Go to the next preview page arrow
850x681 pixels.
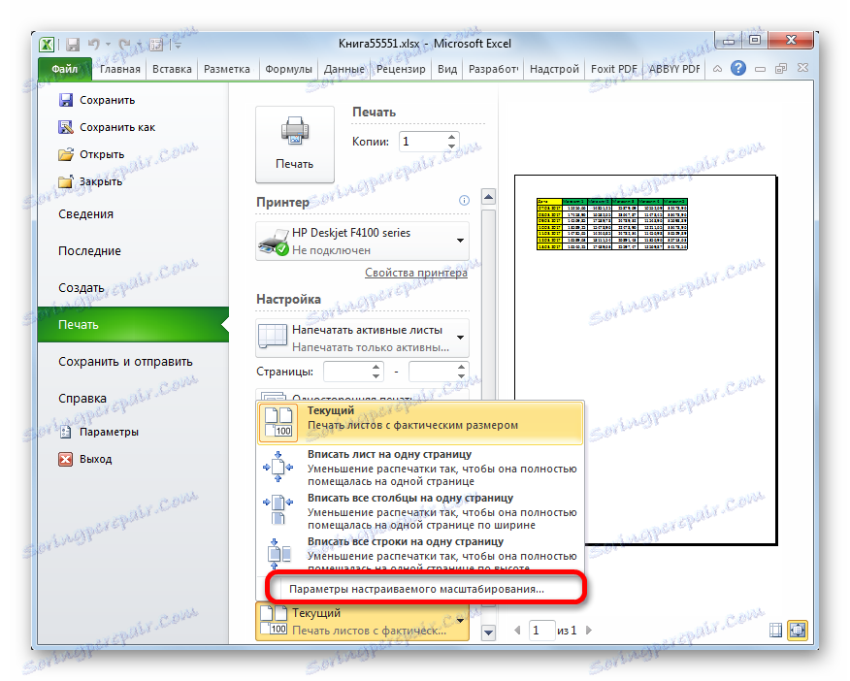click(x=589, y=631)
